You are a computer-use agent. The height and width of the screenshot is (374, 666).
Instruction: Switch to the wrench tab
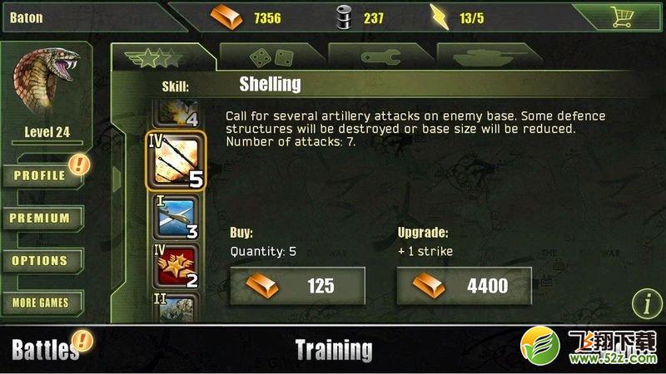[x=380, y=57]
